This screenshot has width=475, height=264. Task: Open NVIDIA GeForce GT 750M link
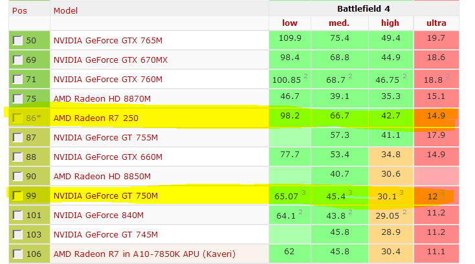(x=105, y=195)
